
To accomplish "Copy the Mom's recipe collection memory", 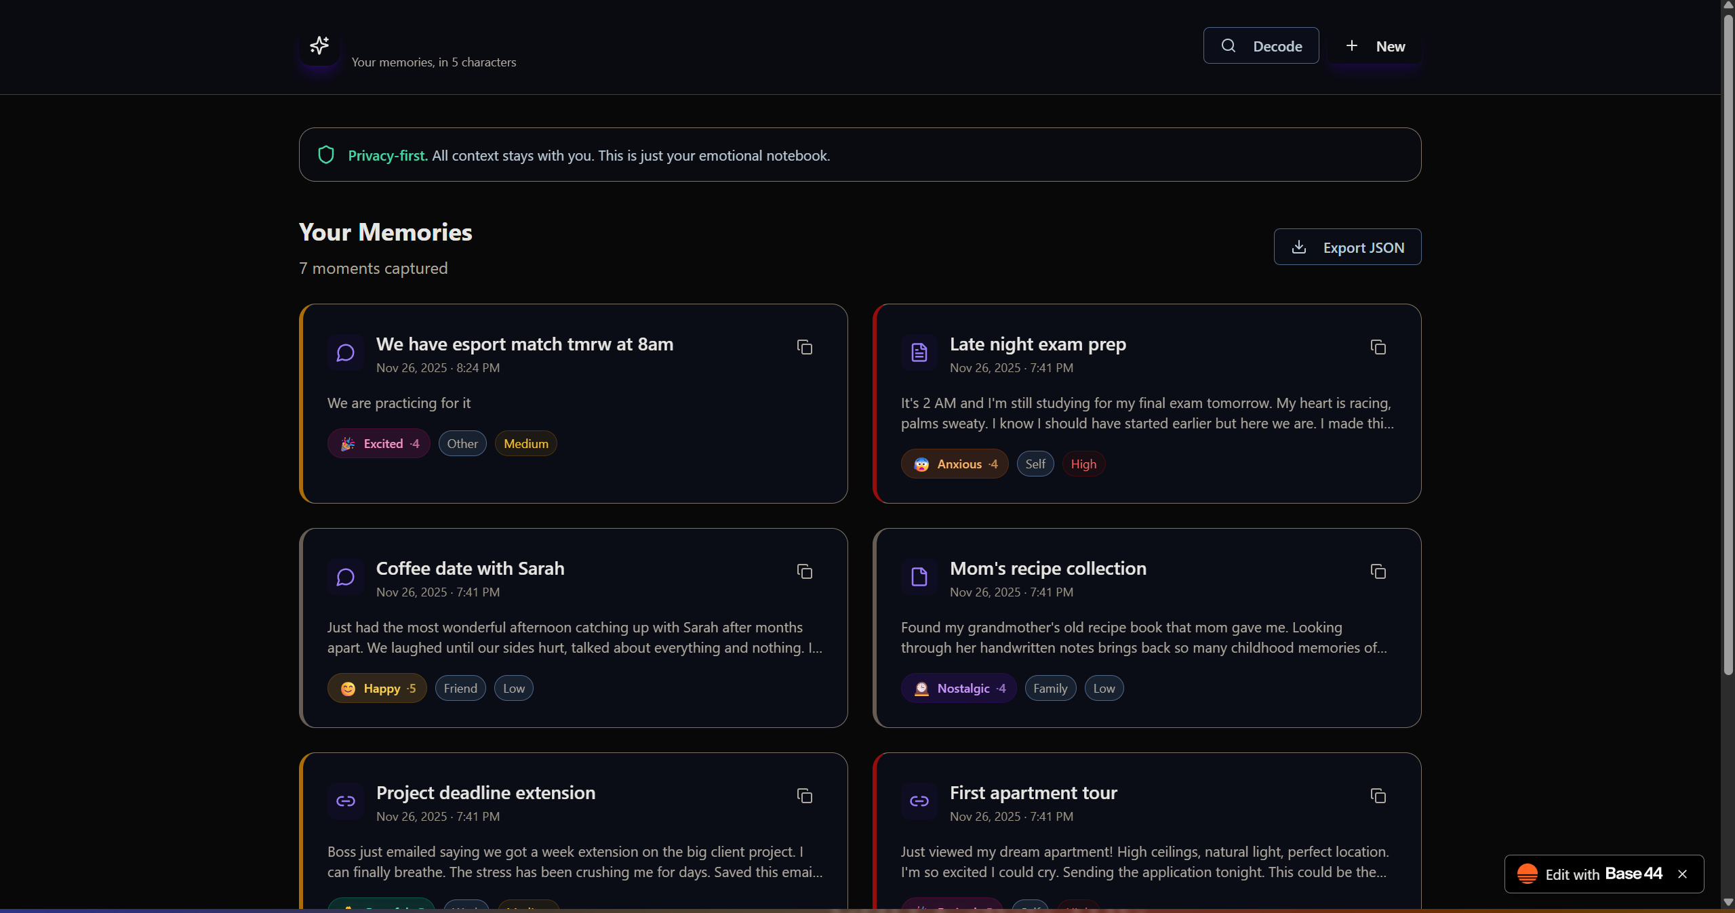I will (x=1378, y=572).
